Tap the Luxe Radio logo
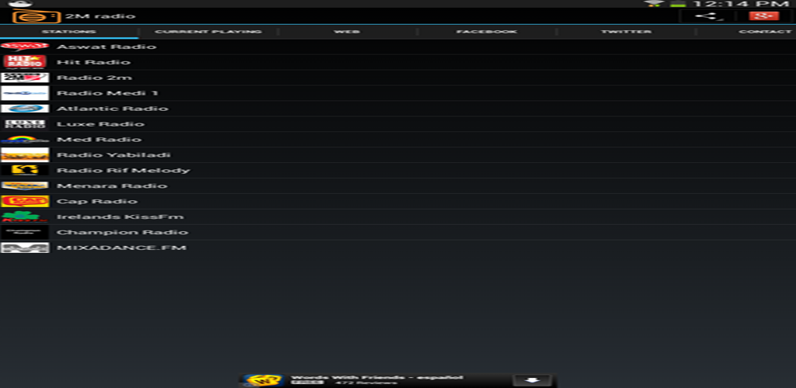 [x=25, y=124]
